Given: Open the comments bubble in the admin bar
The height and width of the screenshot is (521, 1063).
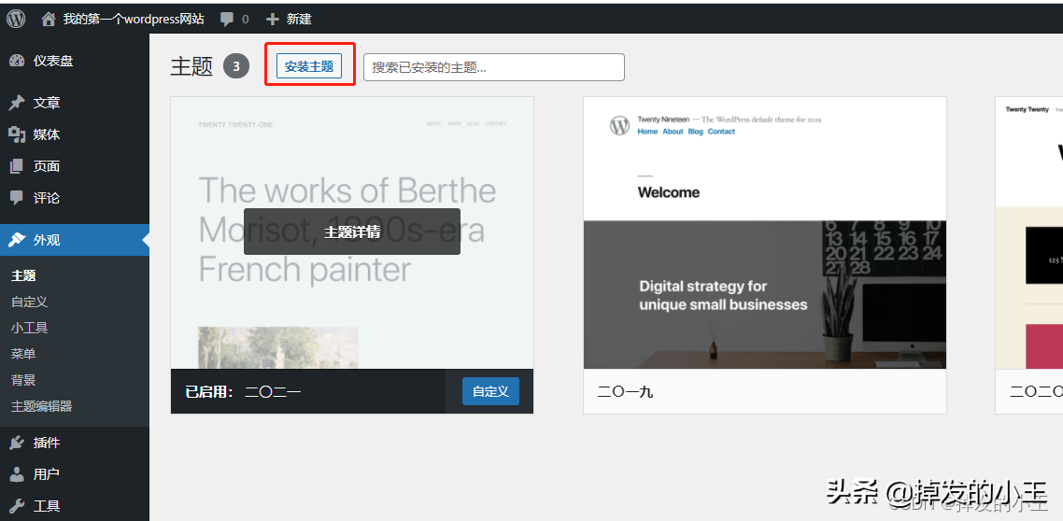Looking at the screenshot, I should pyautogui.click(x=227, y=19).
